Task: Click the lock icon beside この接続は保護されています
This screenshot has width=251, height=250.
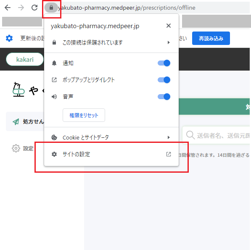Action: (54, 42)
